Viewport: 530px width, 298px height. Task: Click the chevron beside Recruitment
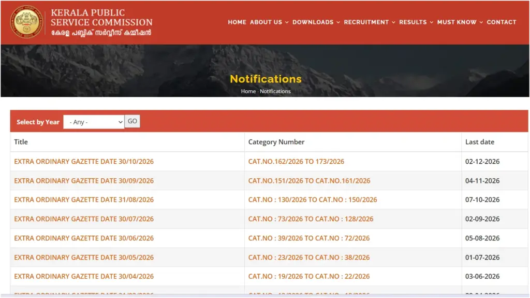[x=393, y=22]
